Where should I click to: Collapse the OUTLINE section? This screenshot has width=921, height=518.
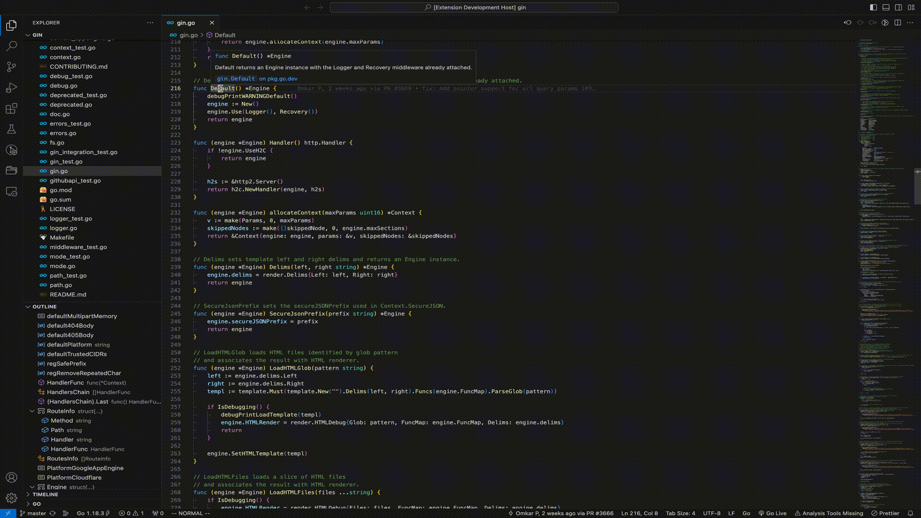point(44,306)
